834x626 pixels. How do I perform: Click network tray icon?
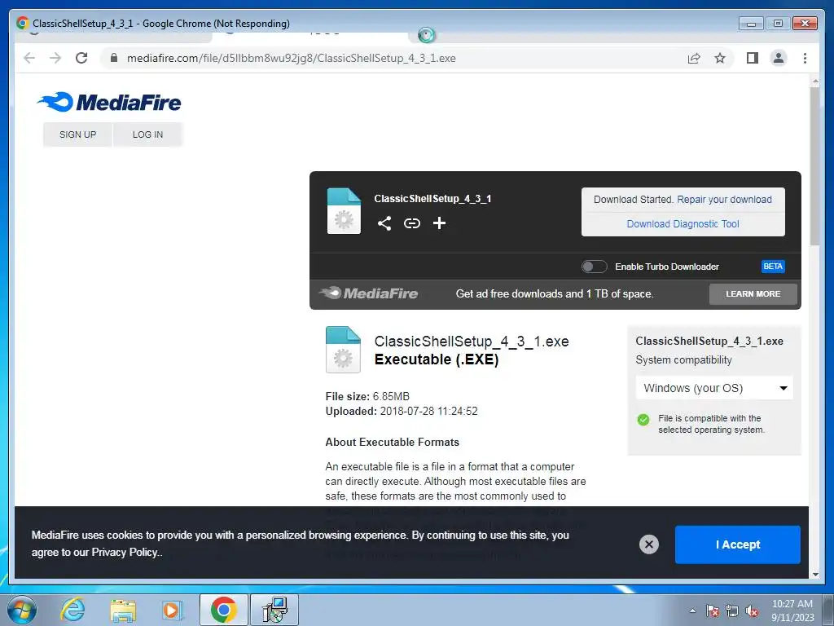(x=732, y=611)
